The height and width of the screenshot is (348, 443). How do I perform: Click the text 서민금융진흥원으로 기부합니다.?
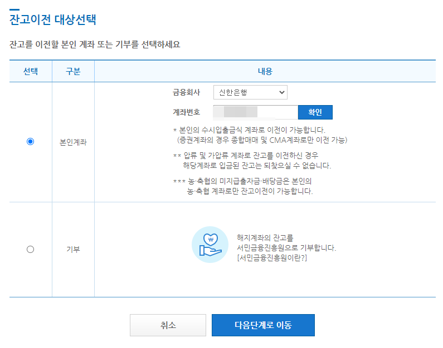coord(286,248)
